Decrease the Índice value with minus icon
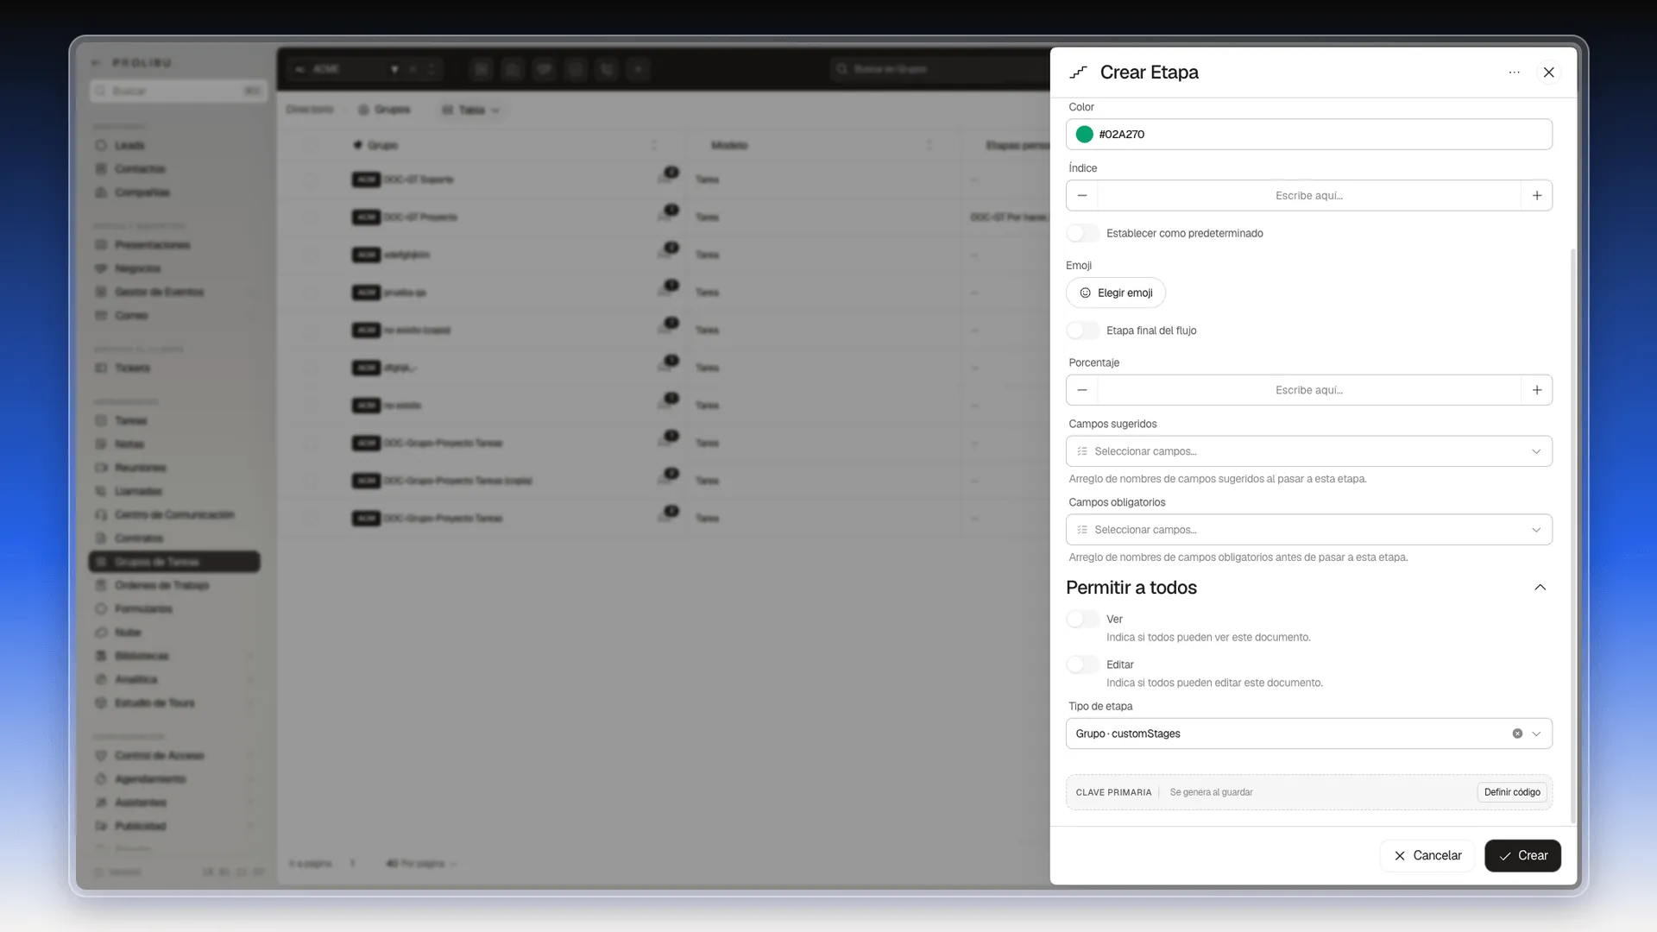The height and width of the screenshot is (932, 1657). [x=1082, y=196]
